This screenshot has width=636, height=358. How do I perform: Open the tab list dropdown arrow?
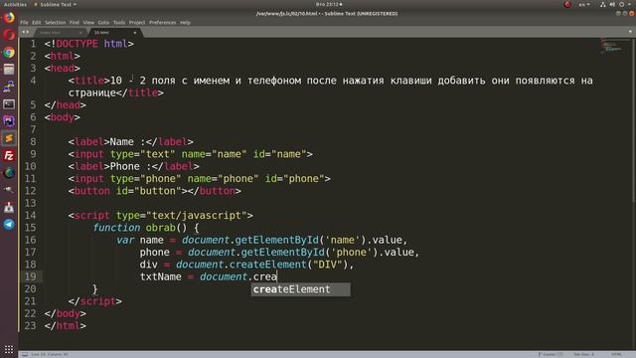(x=630, y=32)
